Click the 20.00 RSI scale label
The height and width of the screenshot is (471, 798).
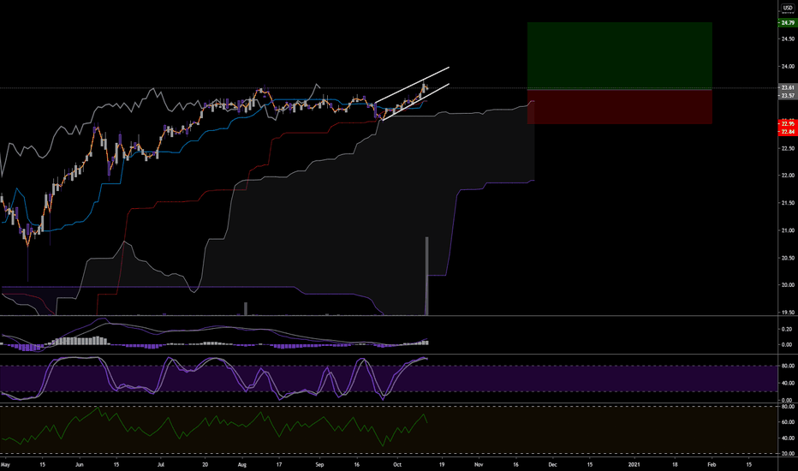788,453
